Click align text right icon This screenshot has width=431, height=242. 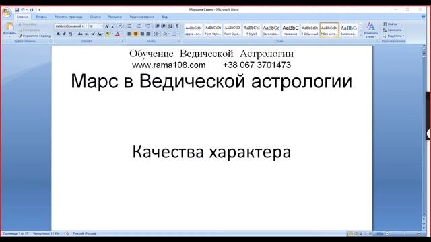(x=142, y=34)
